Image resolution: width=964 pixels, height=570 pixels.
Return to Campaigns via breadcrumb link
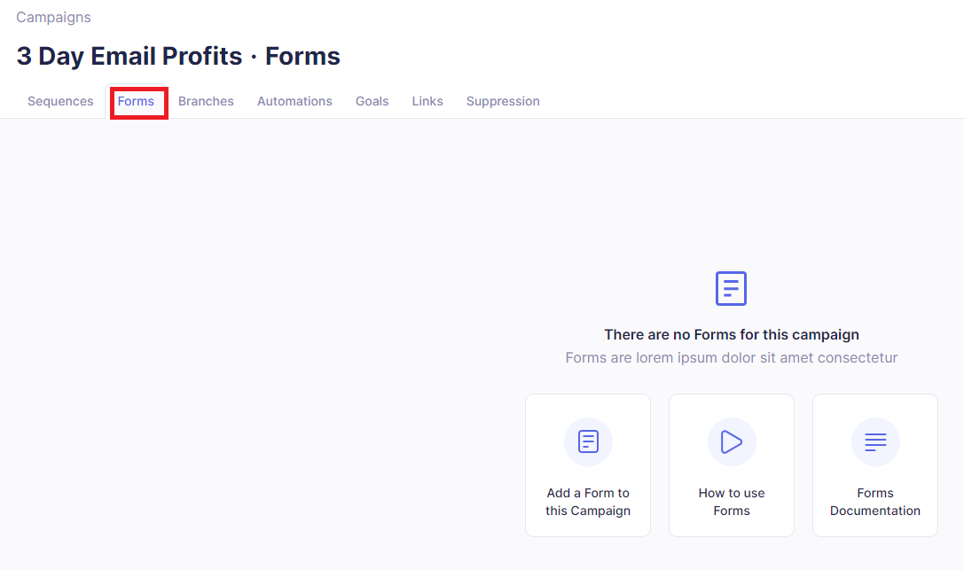coord(53,17)
